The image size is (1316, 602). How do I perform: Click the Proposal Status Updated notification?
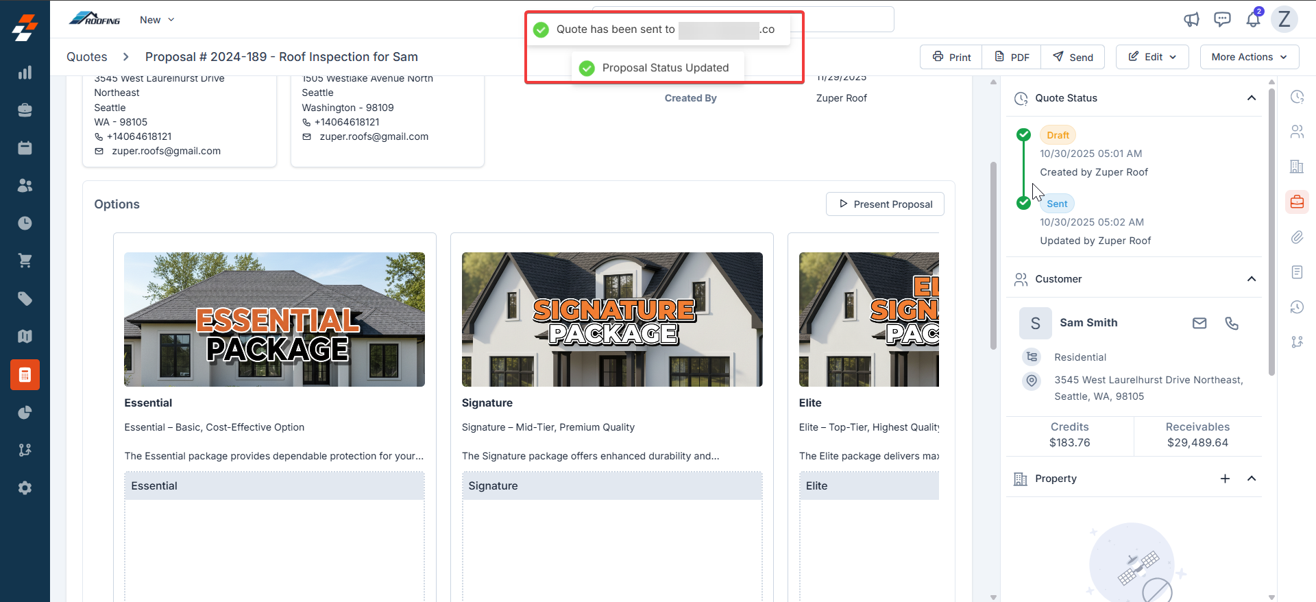click(x=658, y=68)
